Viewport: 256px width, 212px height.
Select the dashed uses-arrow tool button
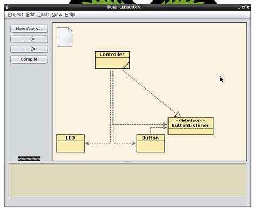tap(29, 39)
